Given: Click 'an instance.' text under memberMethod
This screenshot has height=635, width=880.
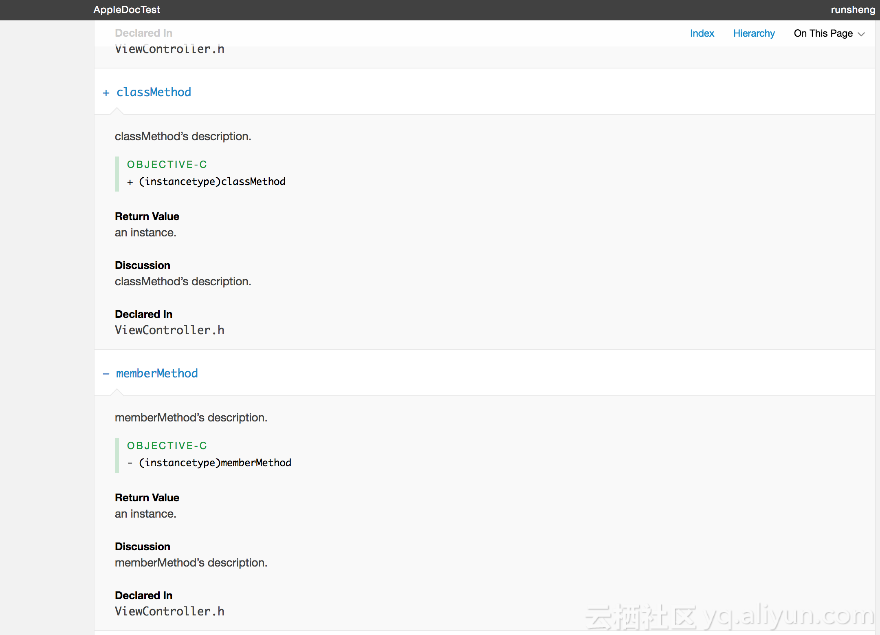Looking at the screenshot, I should tap(145, 514).
